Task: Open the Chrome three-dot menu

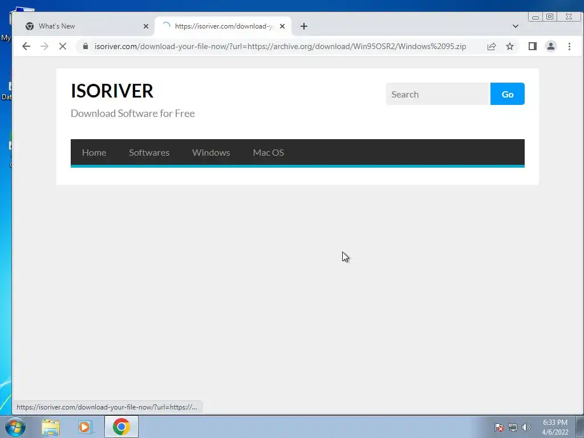Action: pos(569,46)
